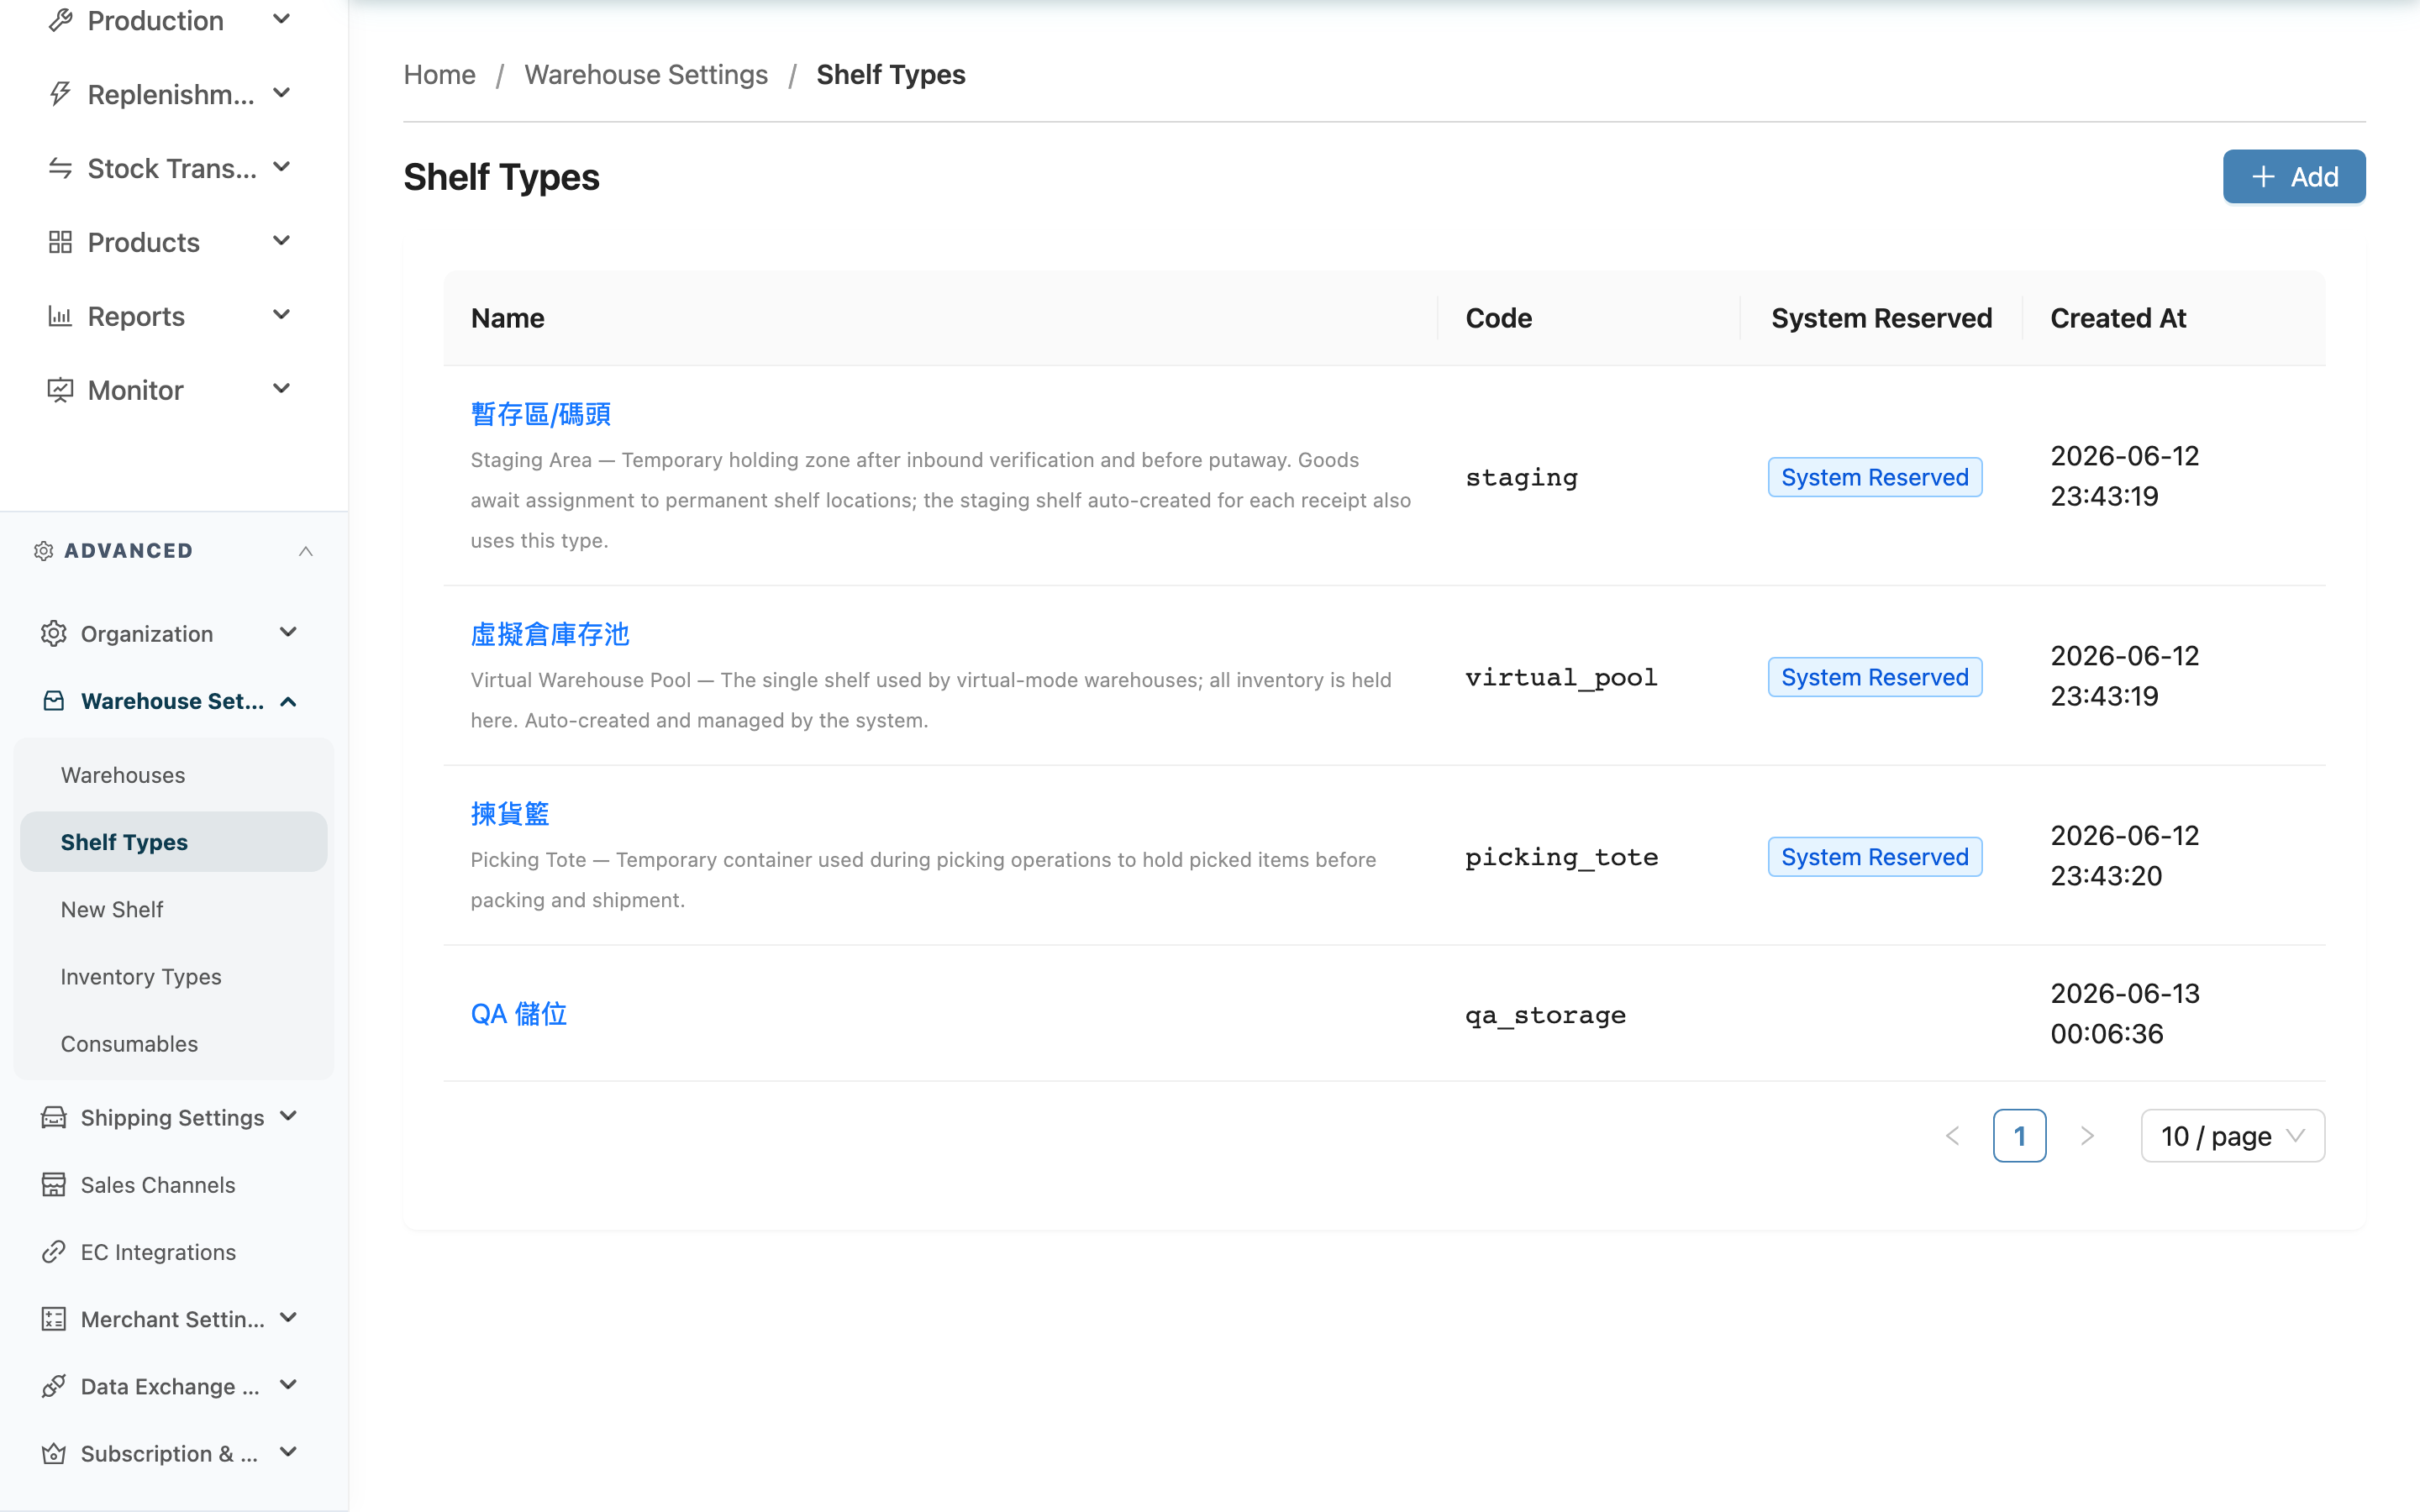Open Inventory Types sidebar item
The width and height of the screenshot is (2420, 1512).
click(173, 976)
